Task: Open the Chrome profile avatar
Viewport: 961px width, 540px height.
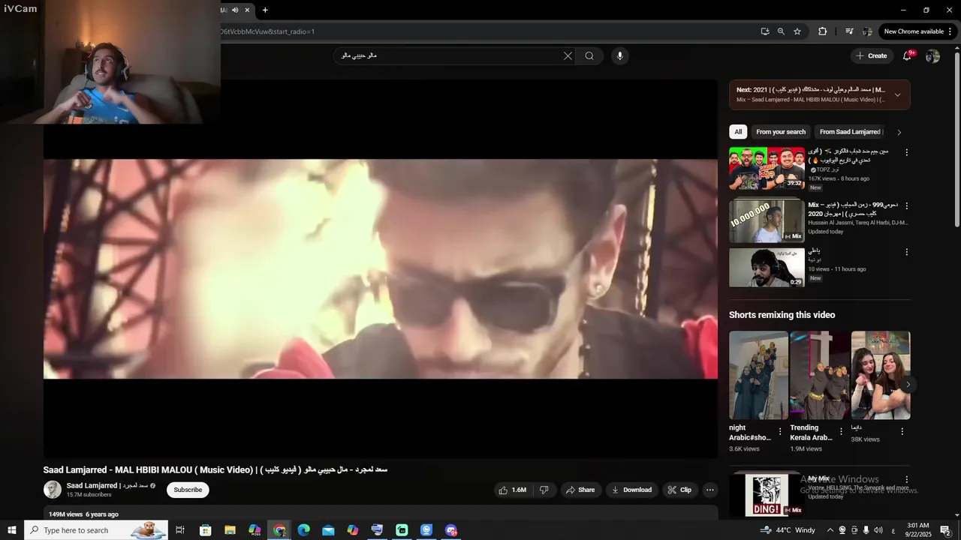Action: 867,31
